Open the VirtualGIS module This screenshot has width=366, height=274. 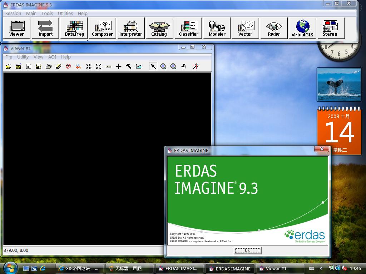coord(302,28)
